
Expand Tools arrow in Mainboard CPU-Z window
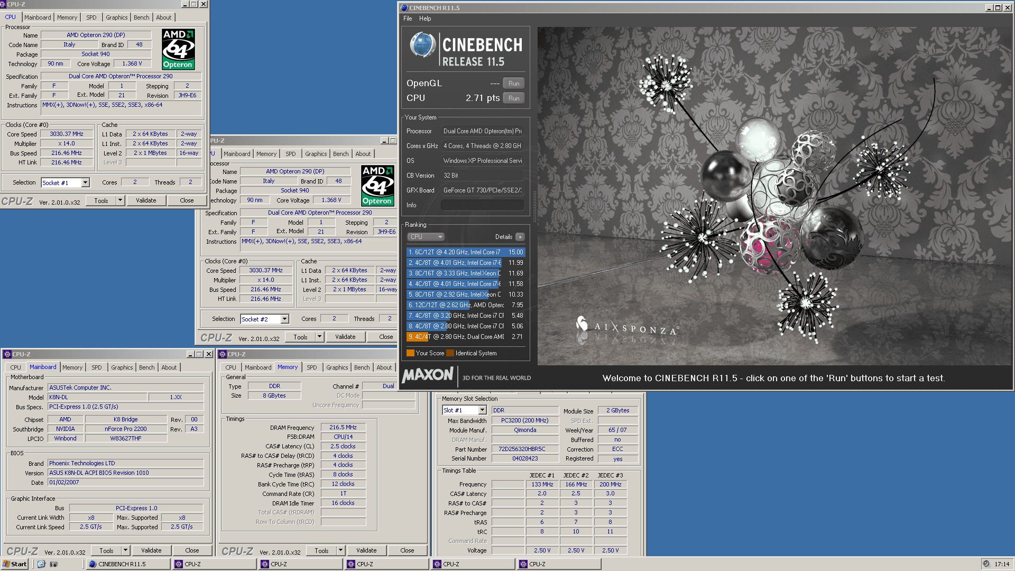pyautogui.click(x=125, y=550)
